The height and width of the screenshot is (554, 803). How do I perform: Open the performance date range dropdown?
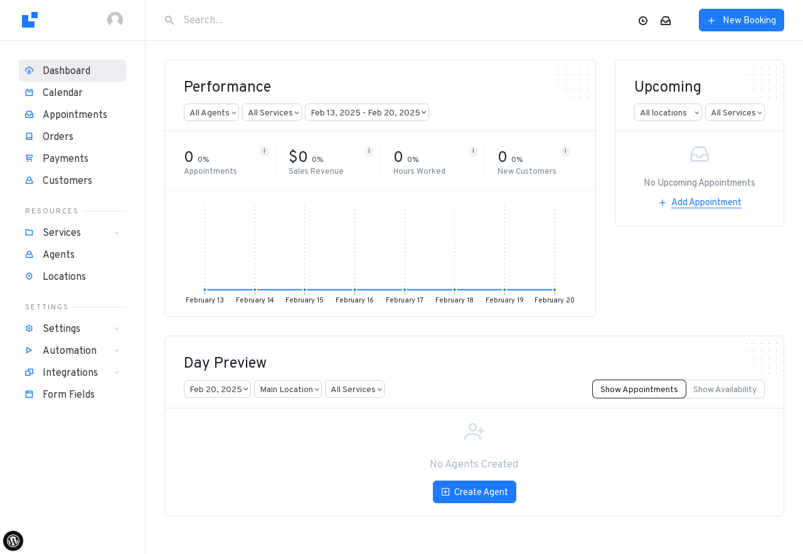pyautogui.click(x=367, y=112)
